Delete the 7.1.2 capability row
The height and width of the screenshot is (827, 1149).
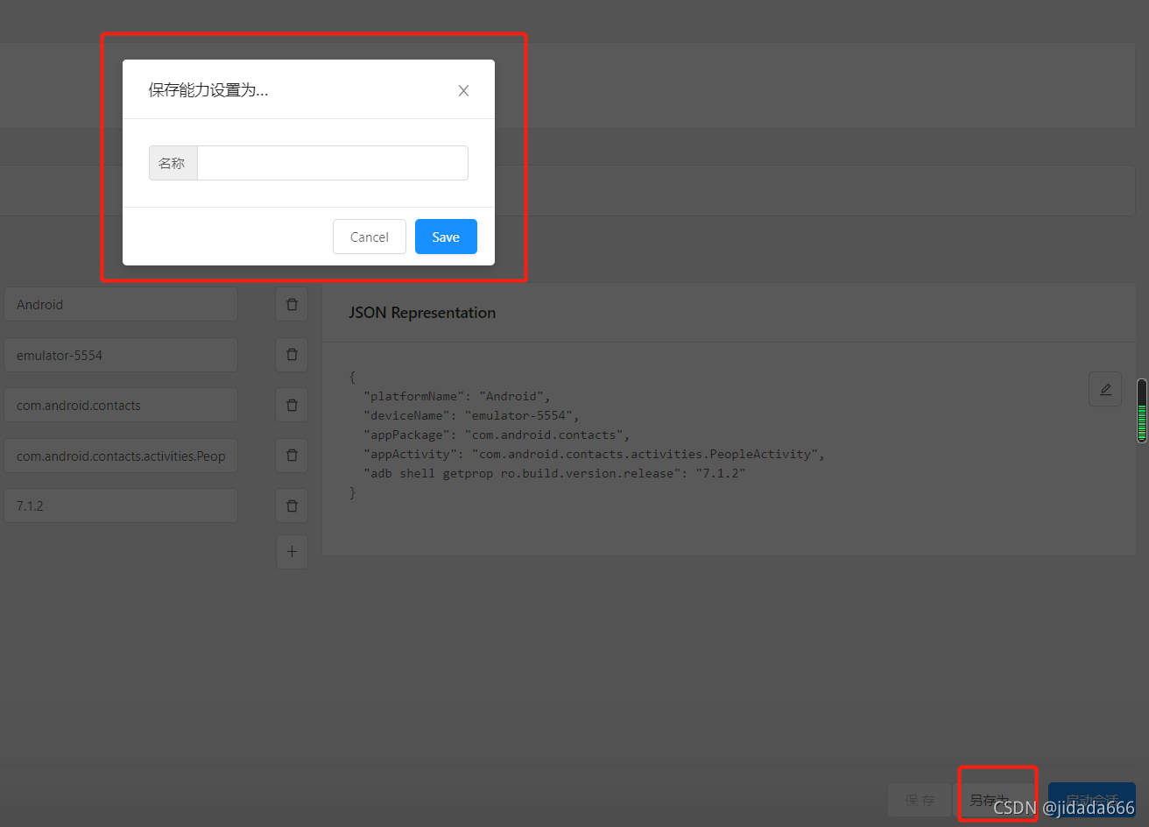tap(292, 505)
